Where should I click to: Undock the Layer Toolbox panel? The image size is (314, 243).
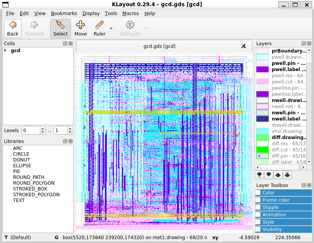click(304, 185)
